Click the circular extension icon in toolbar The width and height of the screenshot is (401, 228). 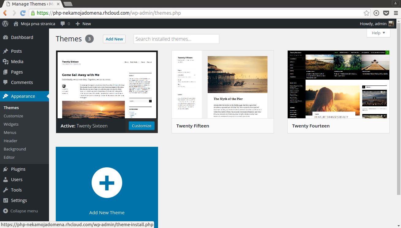(x=376, y=13)
